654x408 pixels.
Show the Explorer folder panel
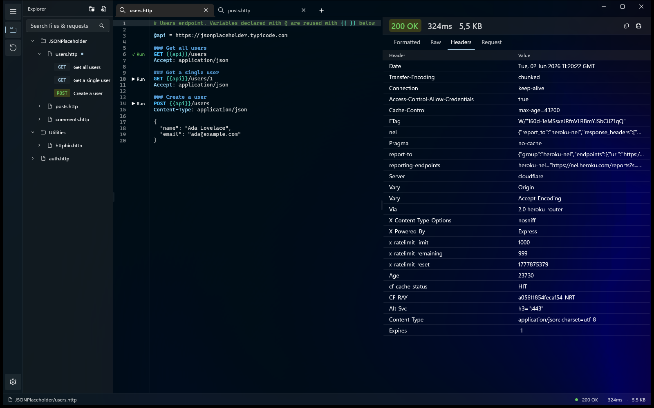pos(13,30)
